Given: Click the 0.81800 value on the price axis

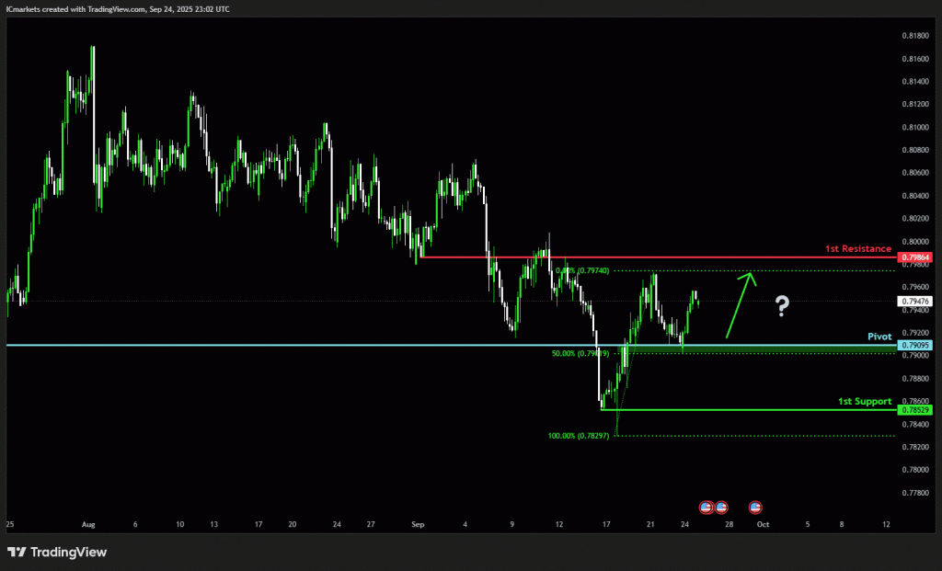Looking at the screenshot, I should click(914, 36).
